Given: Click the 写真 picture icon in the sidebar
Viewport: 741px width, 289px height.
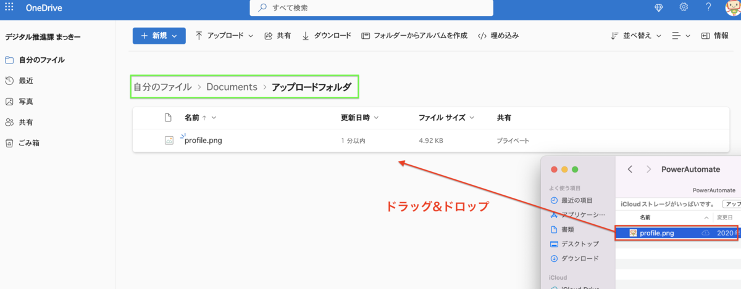Looking at the screenshot, I should click(9, 101).
